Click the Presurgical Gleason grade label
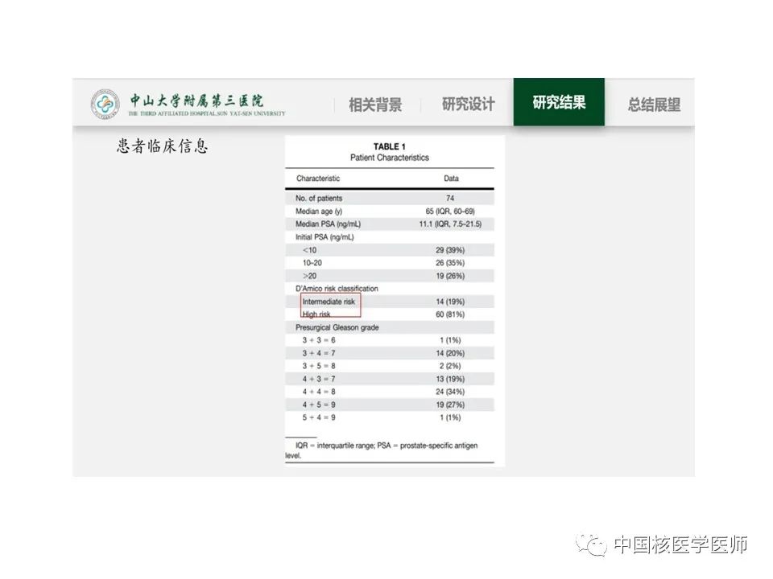The width and height of the screenshot is (773, 579). [337, 327]
